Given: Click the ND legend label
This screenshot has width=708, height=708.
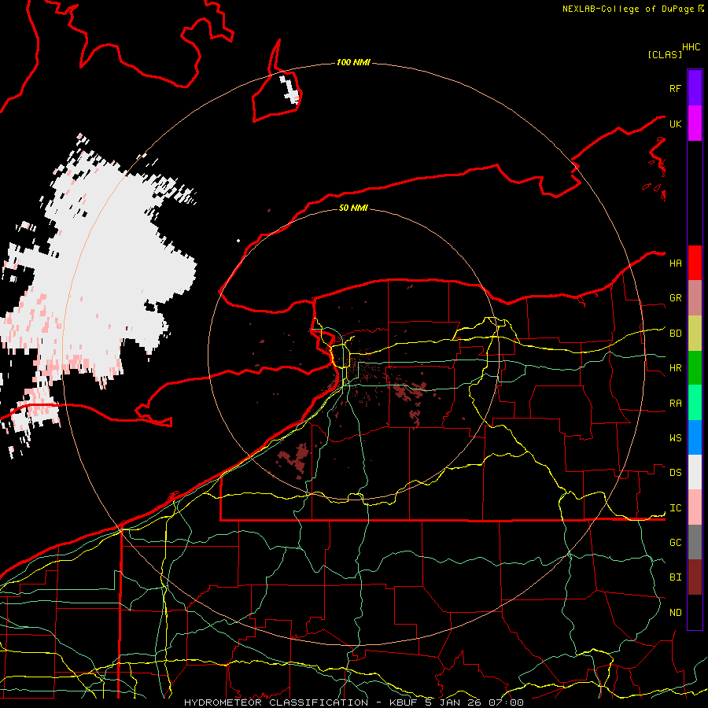Looking at the screenshot, I should coord(675,613).
